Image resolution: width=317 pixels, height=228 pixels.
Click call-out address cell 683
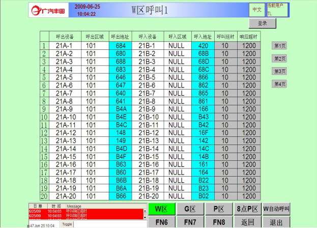click(x=121, y=70)
